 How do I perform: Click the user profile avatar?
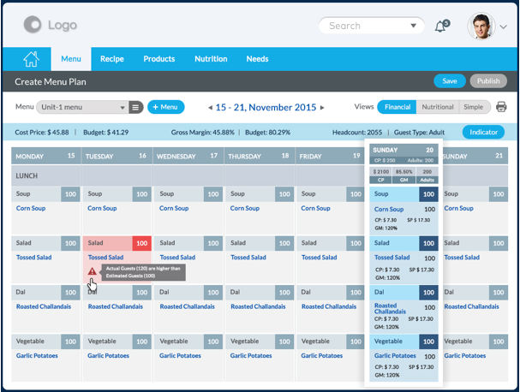coord(481,27)
